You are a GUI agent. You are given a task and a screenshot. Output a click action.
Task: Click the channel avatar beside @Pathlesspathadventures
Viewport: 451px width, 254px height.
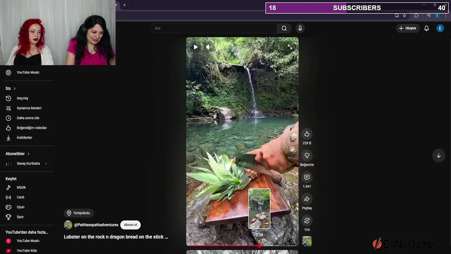point(68,225)
